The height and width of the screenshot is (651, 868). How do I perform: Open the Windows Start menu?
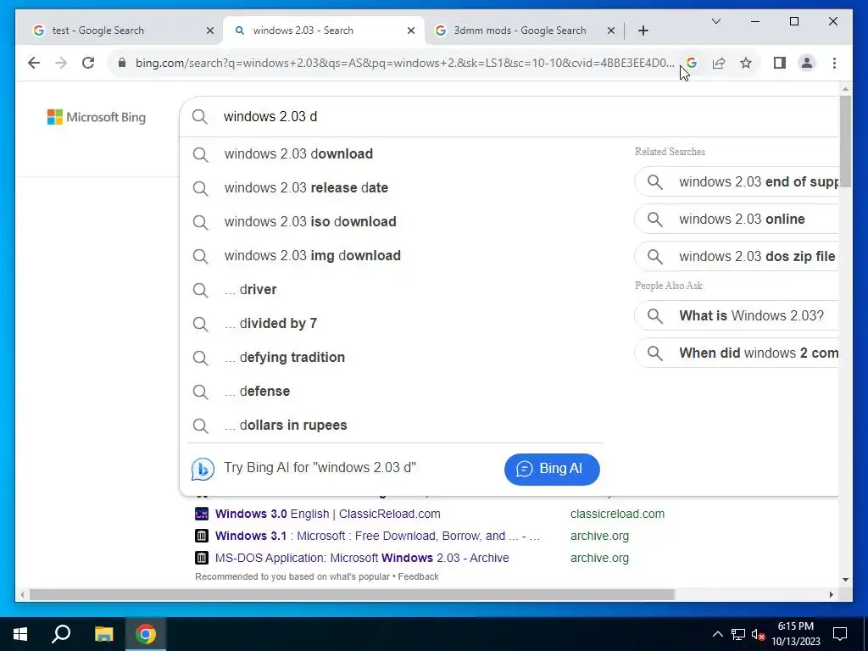click(x=20, y=634)
